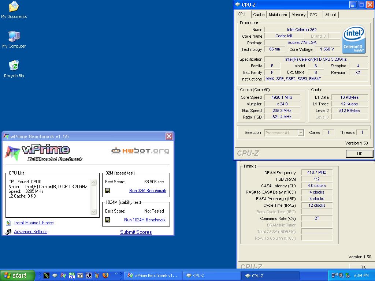Click the memory stick icon in quick launch
Screen dimensions: 375x281
click(x=47, y=276)
